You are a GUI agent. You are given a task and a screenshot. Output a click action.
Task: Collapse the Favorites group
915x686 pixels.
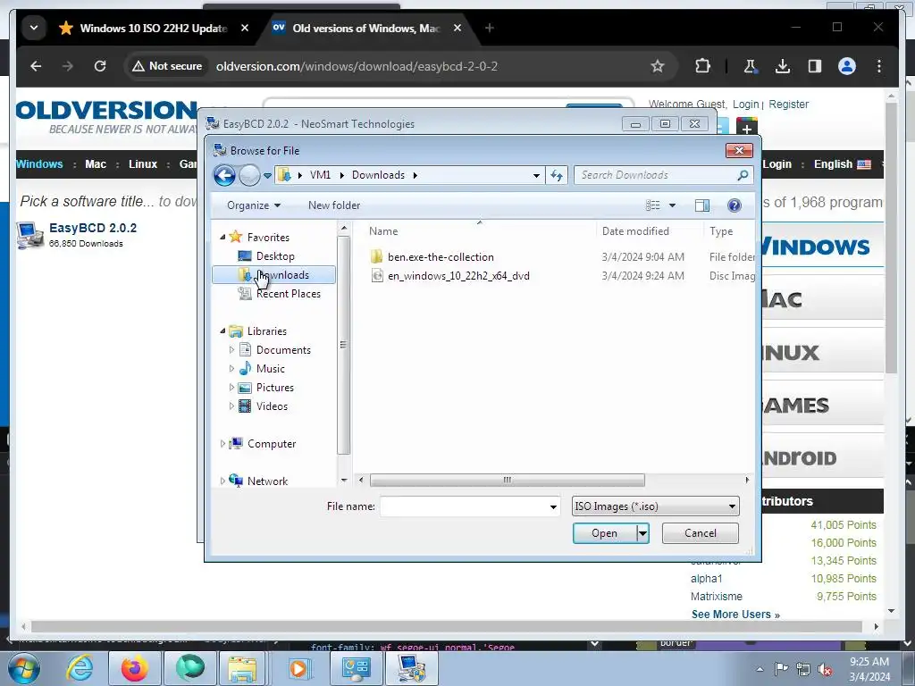[x=222, y=238]
